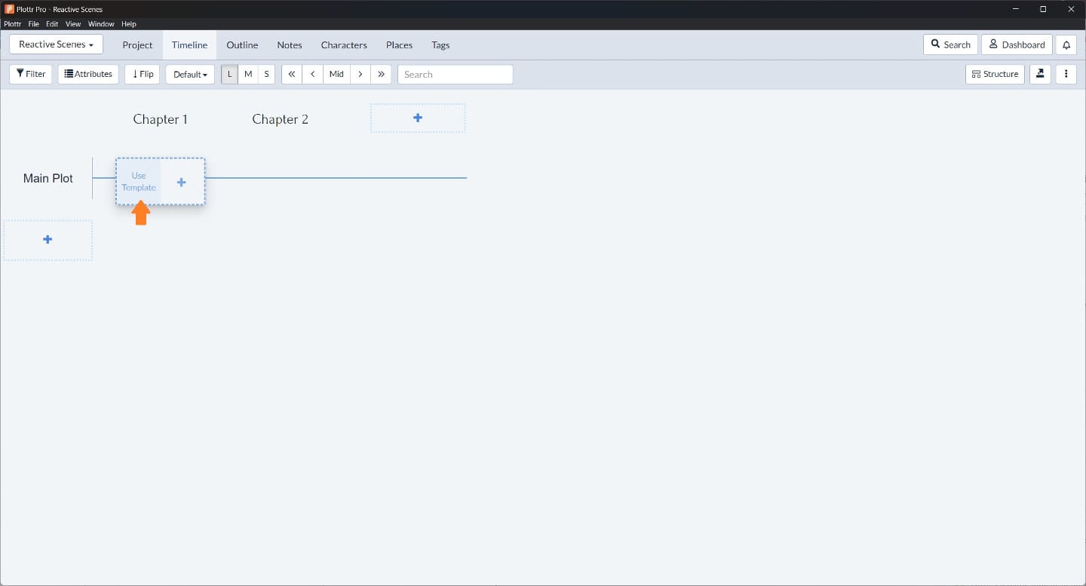Open the Outline tab
1086x586 pixels.
coord(242,45)
